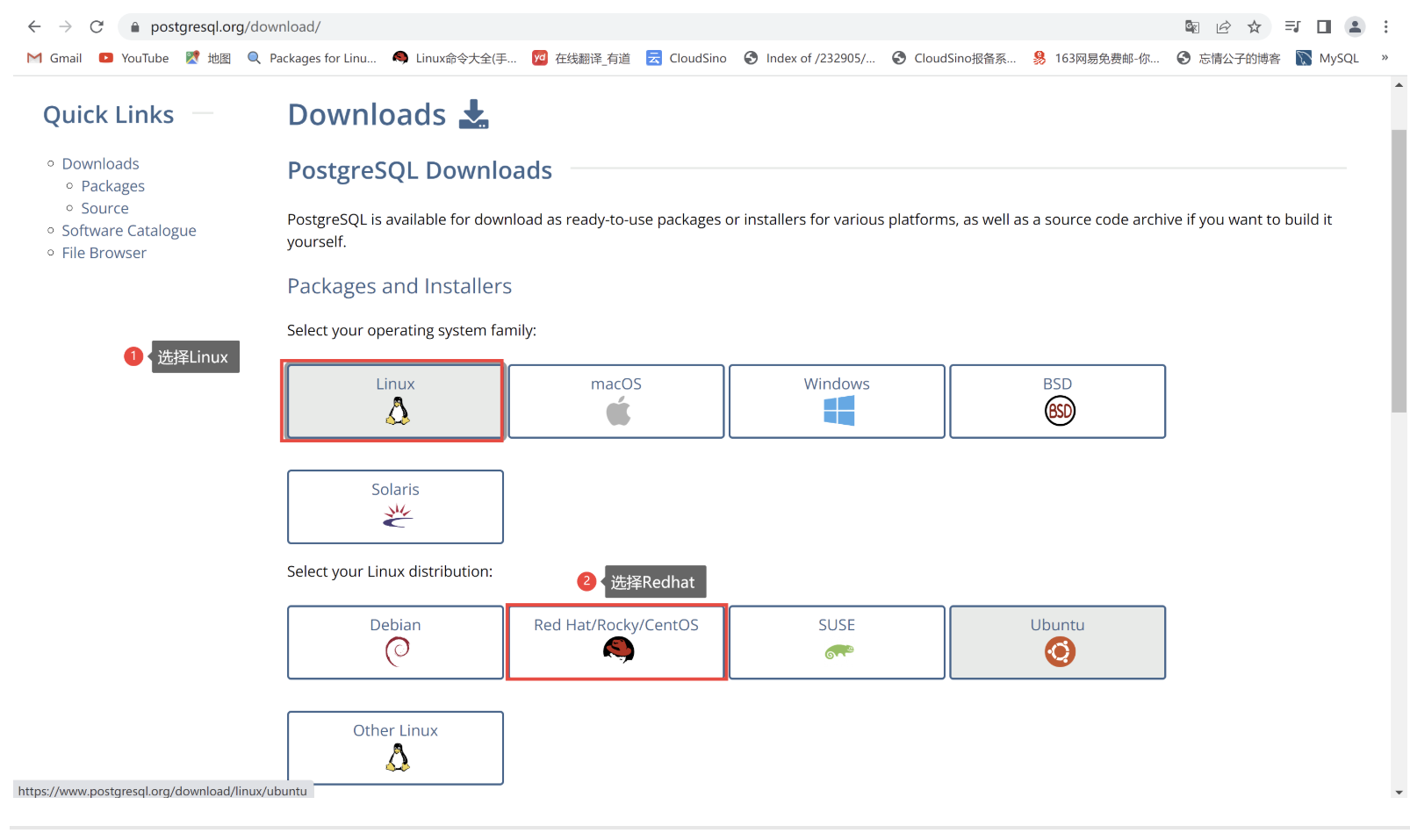Click the share page icon
1410x833 pixels.
click(1224, 27)
